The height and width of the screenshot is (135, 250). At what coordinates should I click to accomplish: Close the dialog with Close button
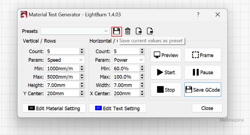tap(207, 108)
